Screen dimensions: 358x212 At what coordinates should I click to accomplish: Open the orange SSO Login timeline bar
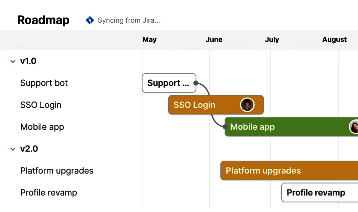(x=203, y=105)
